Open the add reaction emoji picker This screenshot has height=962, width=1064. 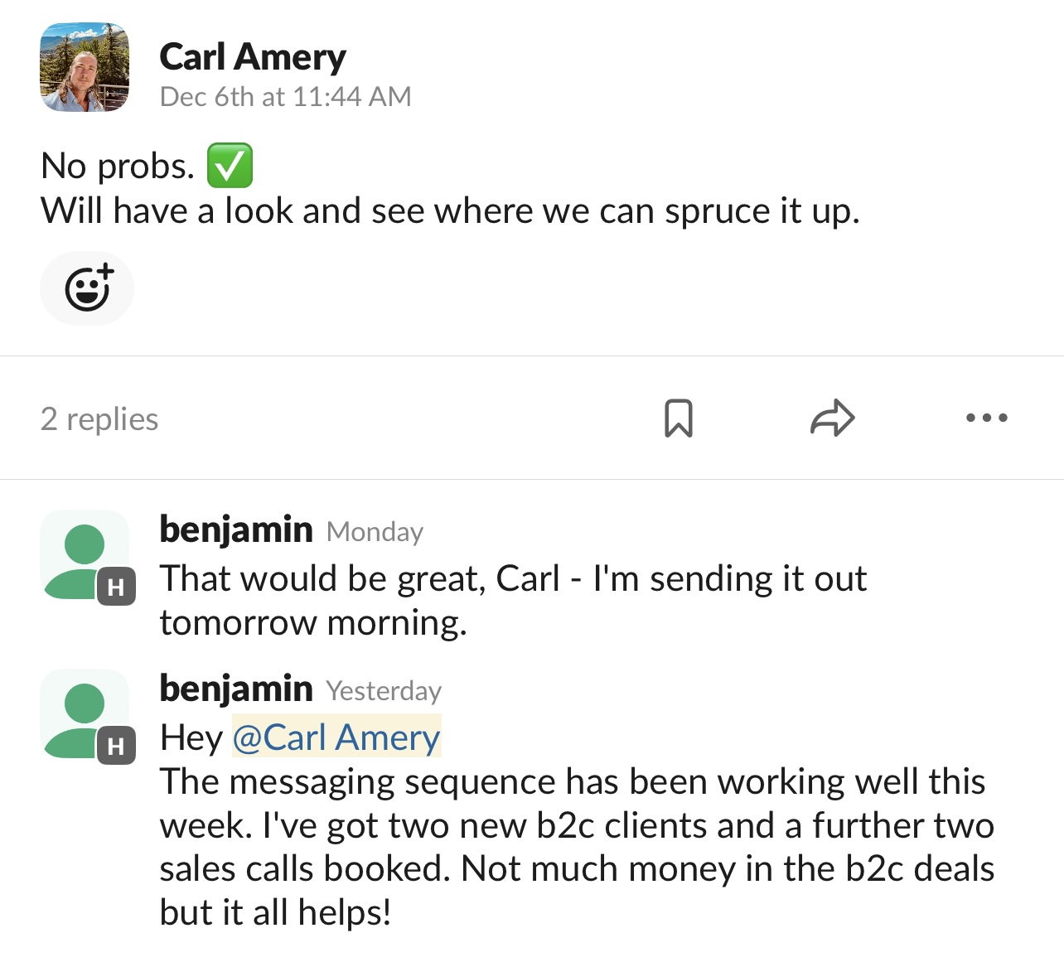pos(87,288)
